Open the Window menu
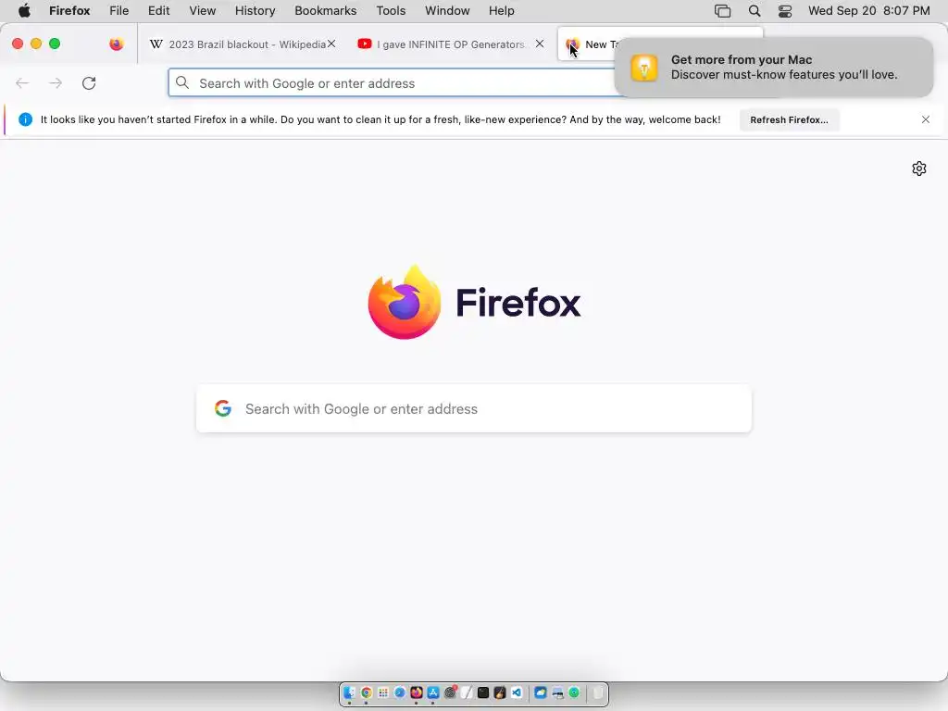The image size is (948, 711). 447,10
